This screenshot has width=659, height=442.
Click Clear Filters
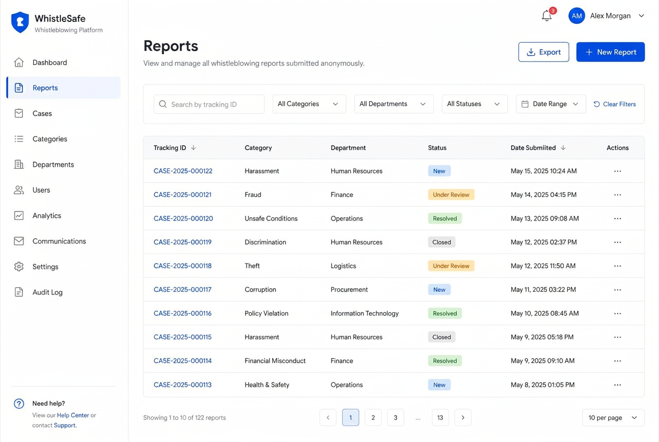615,104
